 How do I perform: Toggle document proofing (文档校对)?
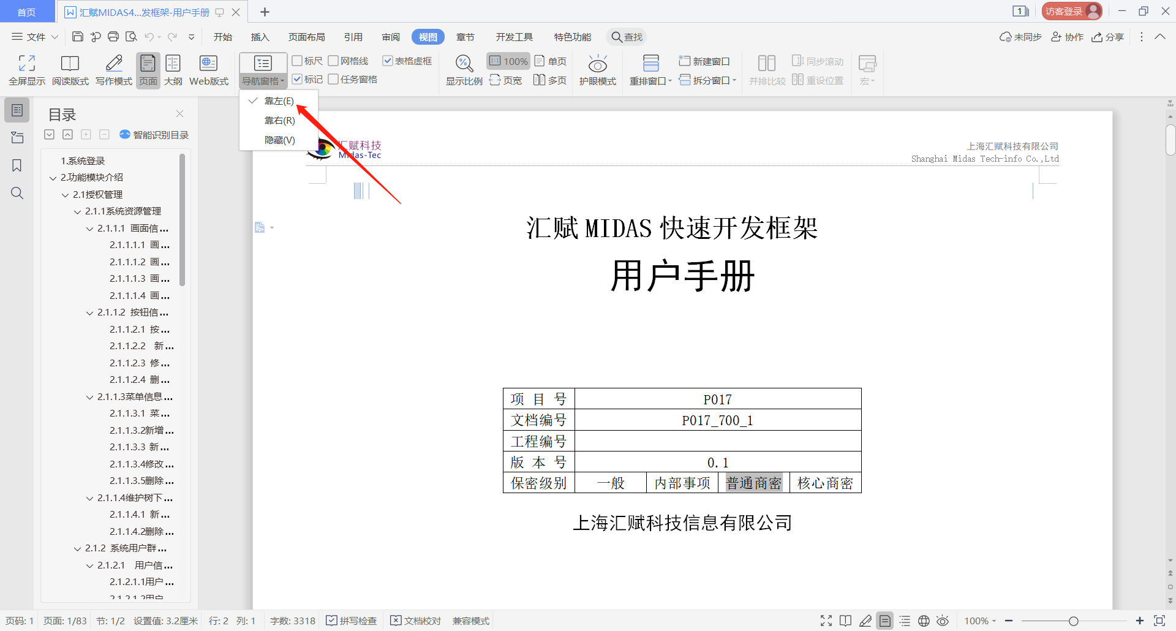[x=416, y=621]
